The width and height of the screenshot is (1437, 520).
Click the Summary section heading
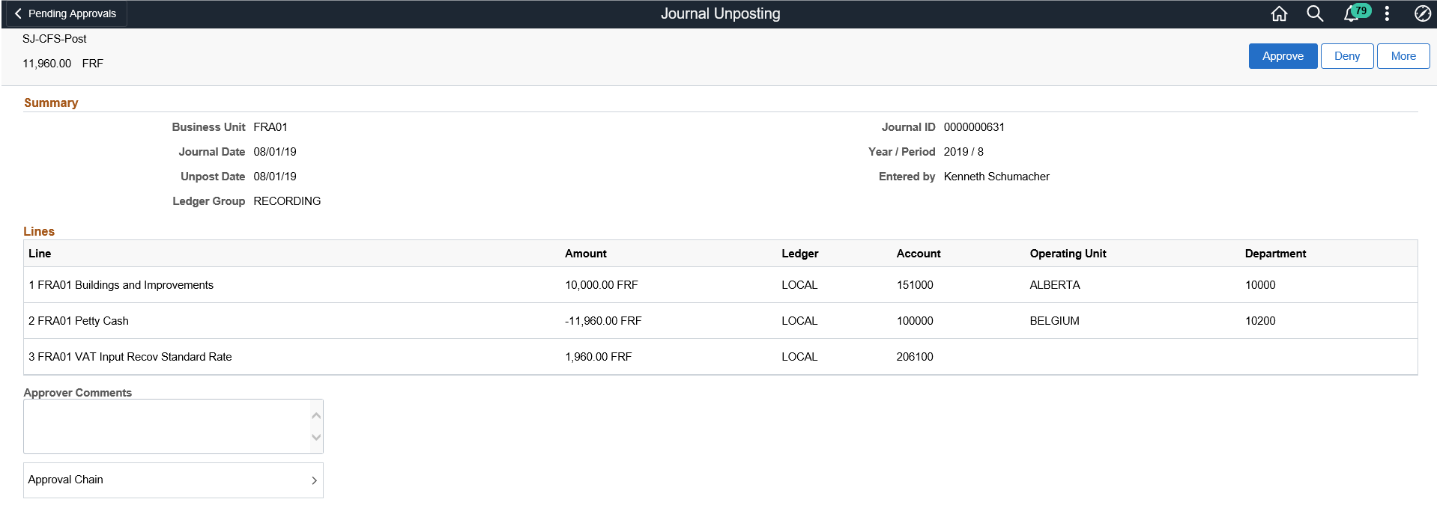tap(51, 103)
